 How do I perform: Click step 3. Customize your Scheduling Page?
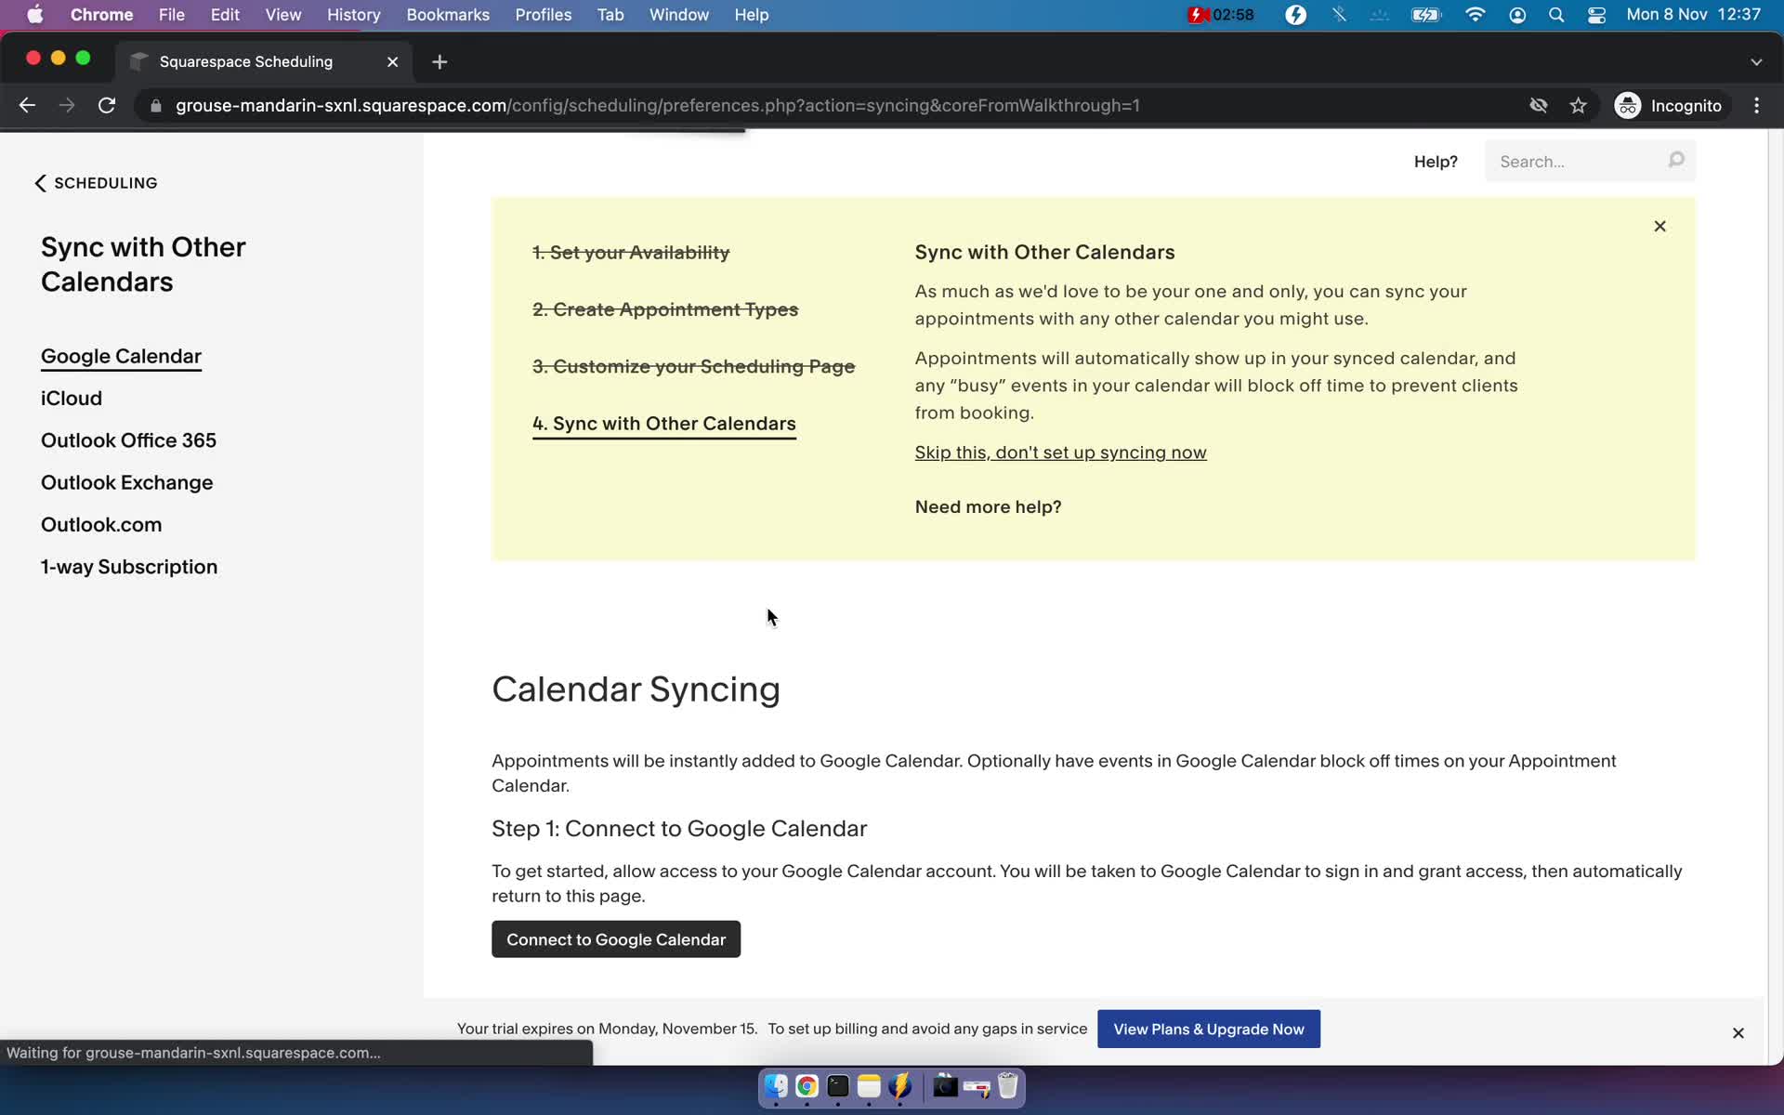coord(693,366)
